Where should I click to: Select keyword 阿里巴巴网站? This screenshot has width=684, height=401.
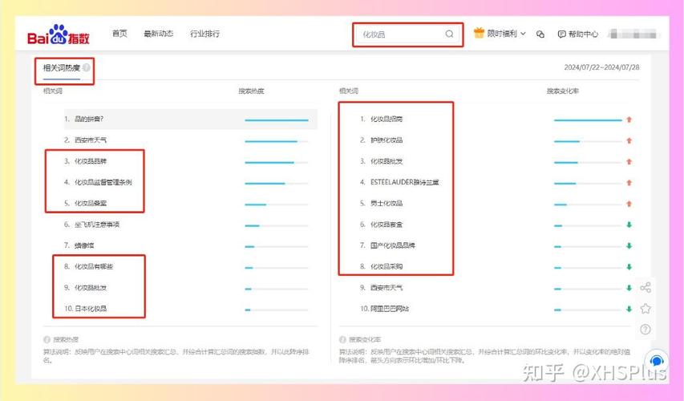coord(390,309)
